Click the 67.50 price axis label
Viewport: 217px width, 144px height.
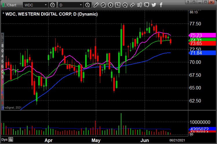click(x=195, y=75)
